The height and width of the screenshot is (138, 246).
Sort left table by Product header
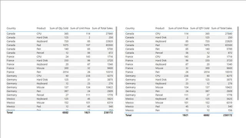point(41,28)
